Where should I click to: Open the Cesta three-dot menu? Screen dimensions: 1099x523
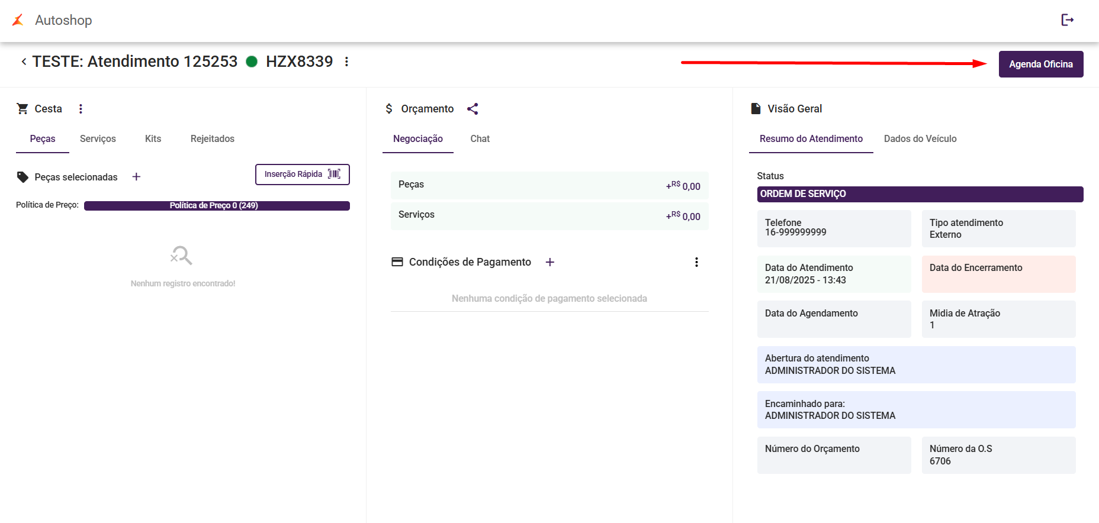[x=81, y=109]
